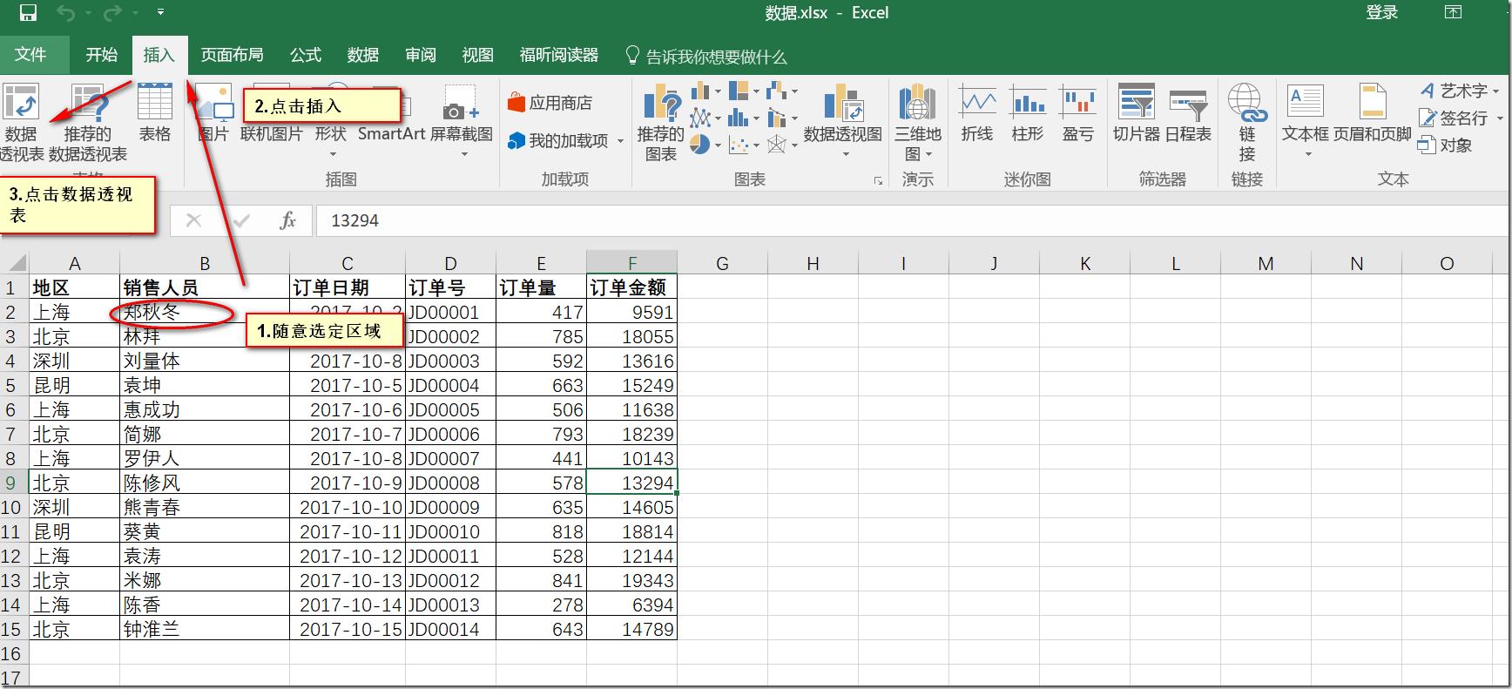The width and height of the screenshot is (1512, 689).
Task: Expand the 形状 shapes dropdown arrow
Action: (x=332, y=154)
